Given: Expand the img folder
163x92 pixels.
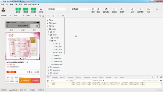Looking at the screenshot, I should pyautogui.click(x=48, y=26).
